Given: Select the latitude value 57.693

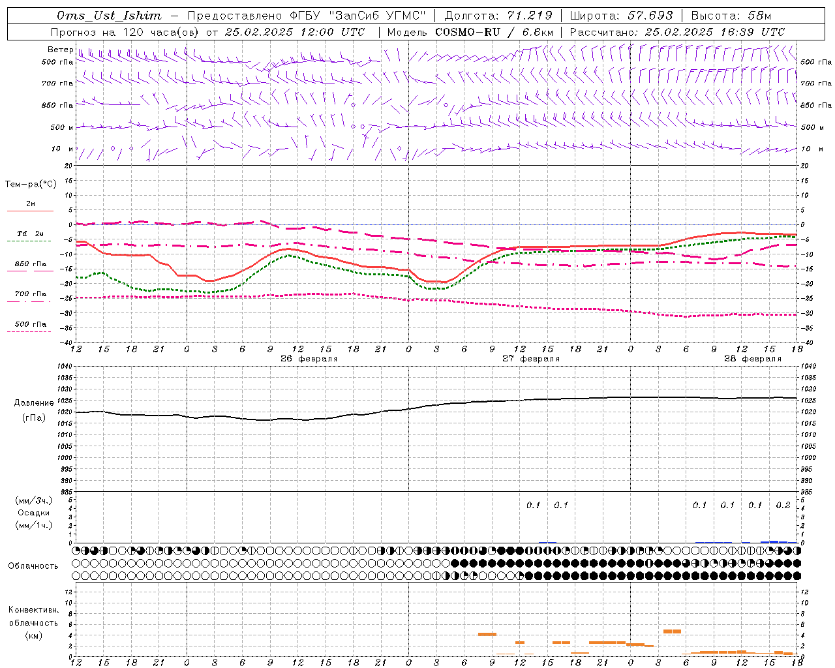Looking at the screenshot, I should click(x=650, y=16).
